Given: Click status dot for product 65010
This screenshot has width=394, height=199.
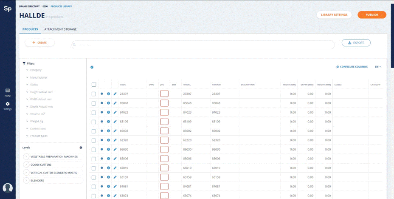Looking at the screenshot, I should [x=102, y=168].
